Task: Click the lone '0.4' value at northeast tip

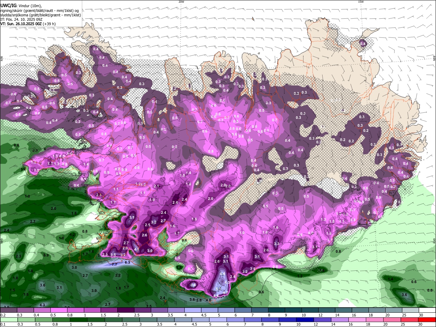Action: coord(363,44)
